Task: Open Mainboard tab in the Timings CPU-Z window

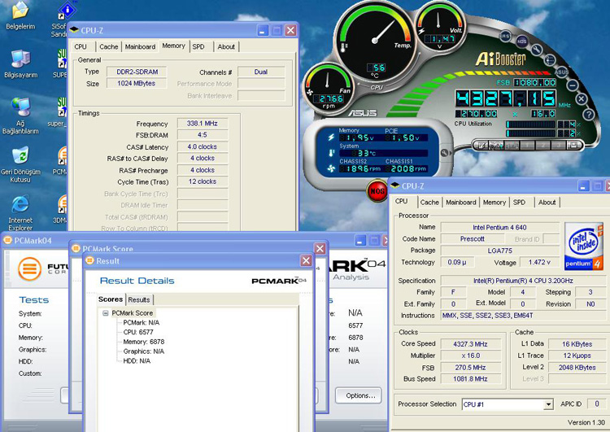Action: pos(140,46)
